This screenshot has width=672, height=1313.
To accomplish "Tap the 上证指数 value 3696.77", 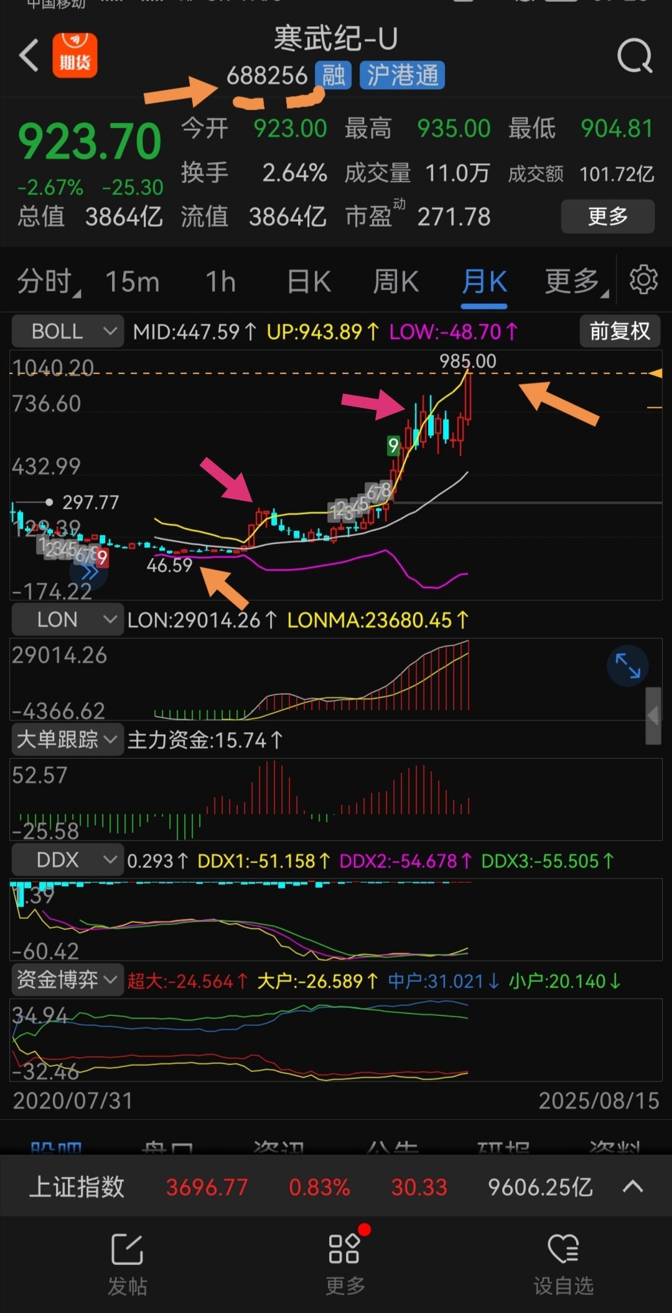I will point(207,1187).
